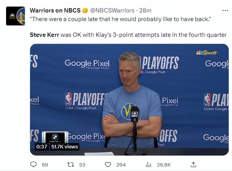
Task: Retweet this post using the arrows icon
Action: (x=70, y=164)
